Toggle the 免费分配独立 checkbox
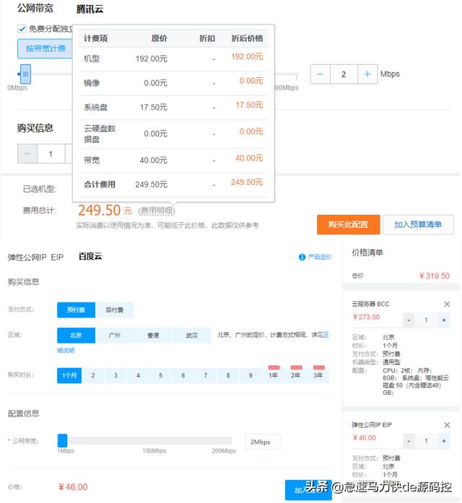The image size is (462, 503). click(22, 29)
